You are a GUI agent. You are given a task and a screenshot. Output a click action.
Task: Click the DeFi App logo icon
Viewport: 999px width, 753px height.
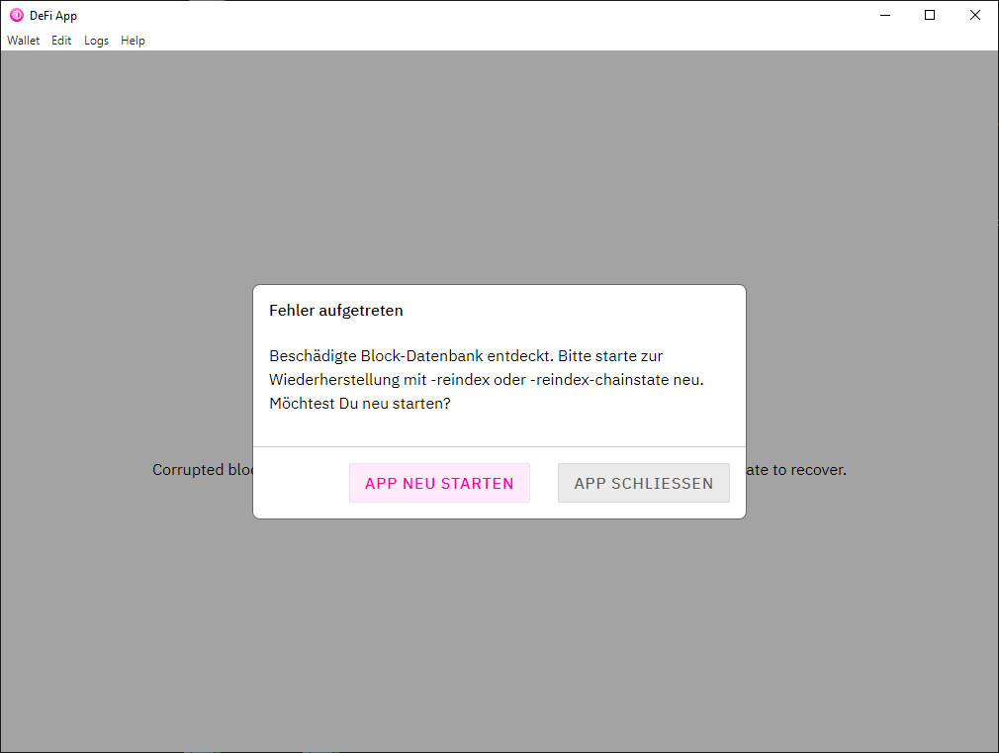[17, 15]
